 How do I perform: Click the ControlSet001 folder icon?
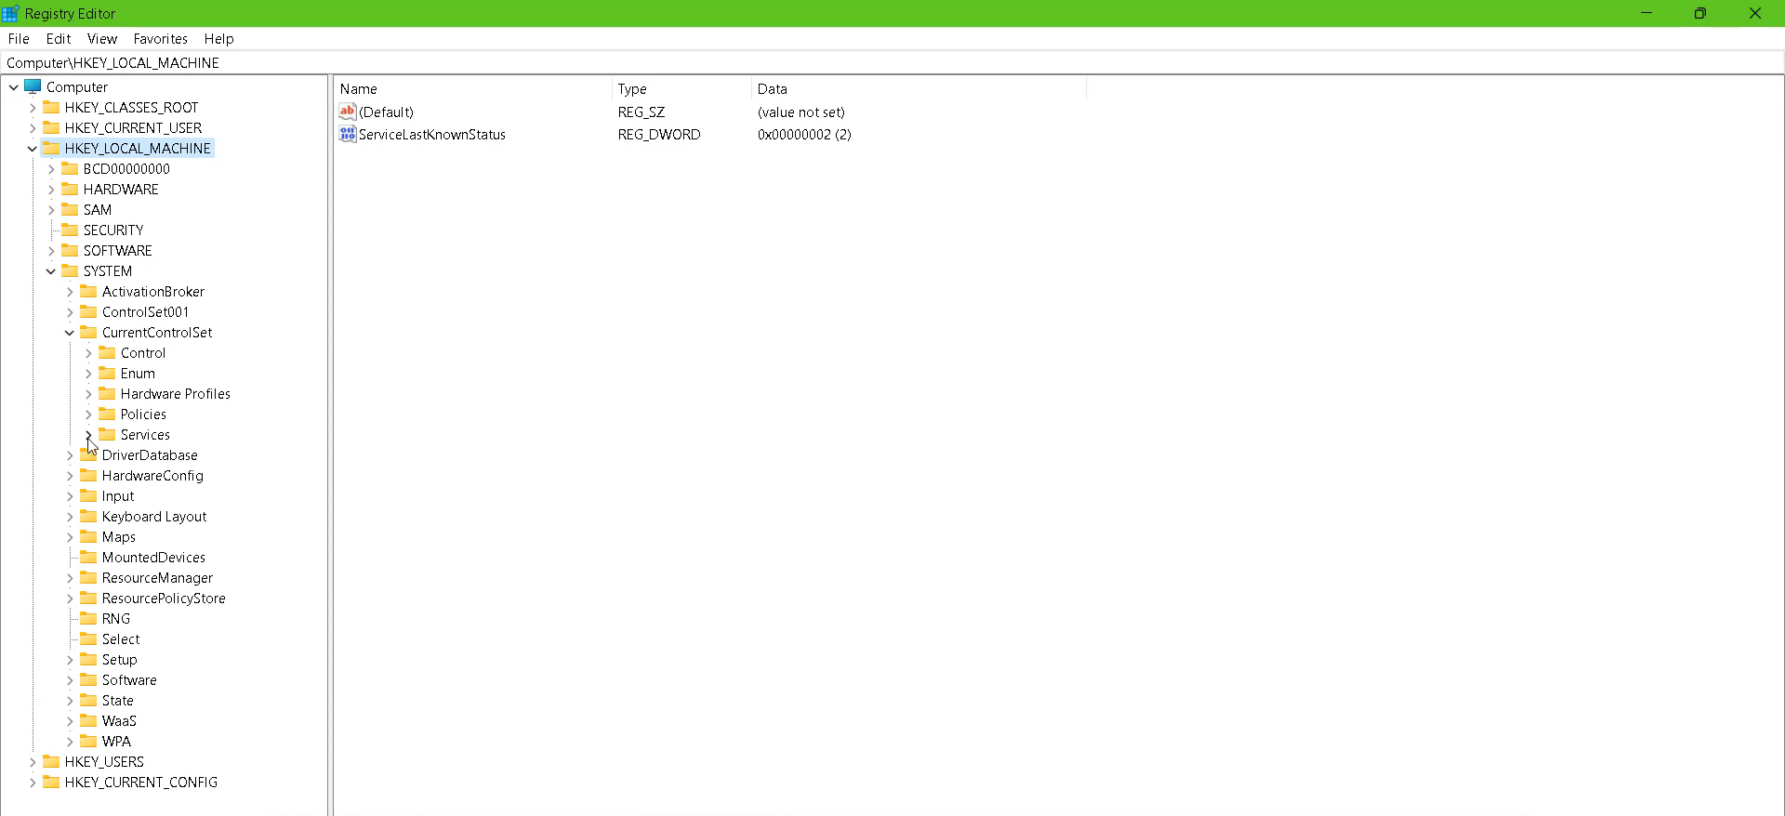point(88,311)
